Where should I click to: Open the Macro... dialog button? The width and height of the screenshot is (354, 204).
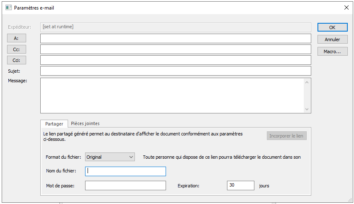coord(332,52)
